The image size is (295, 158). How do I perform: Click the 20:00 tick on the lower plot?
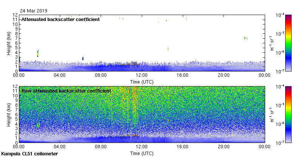pos(224,147)
